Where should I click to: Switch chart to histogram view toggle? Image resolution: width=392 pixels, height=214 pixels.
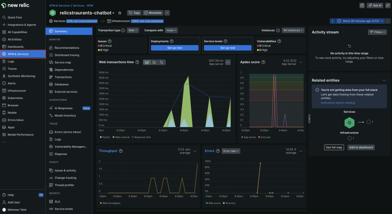coord(154,62)
